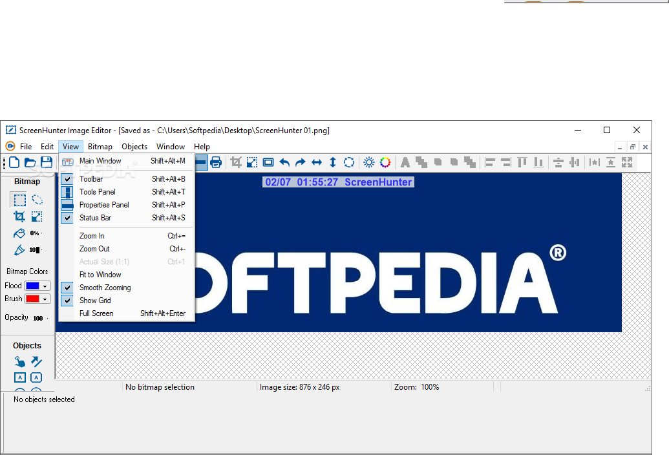669x455 pixels.
Task: Click the Opacity value 100
Action: pyautogui.click(x=38, y=318)
